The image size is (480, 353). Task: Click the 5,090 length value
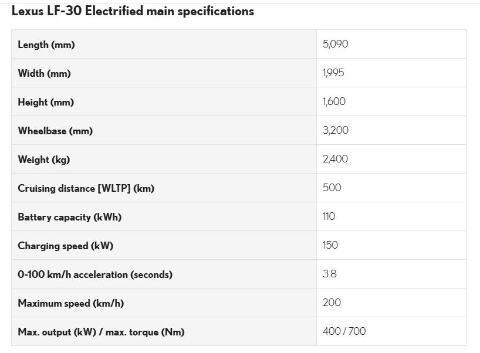click(x=335, y=44)
